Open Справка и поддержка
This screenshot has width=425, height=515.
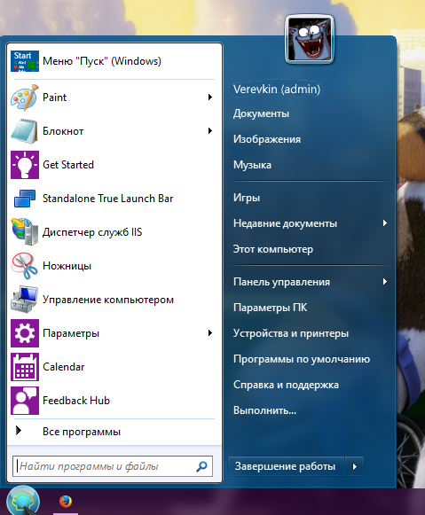pos(286,385)
